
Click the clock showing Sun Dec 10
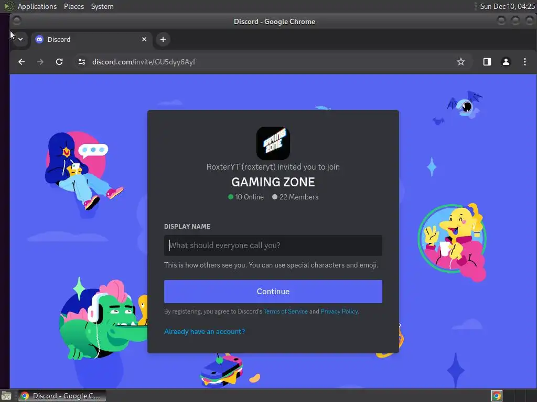point(507,6)
